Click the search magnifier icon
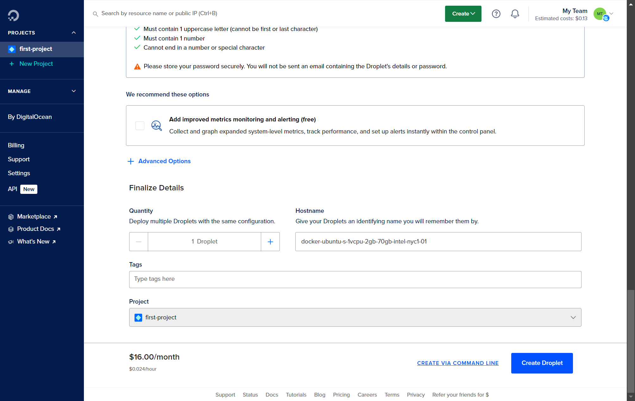The image size is (635, 401). [95, 14]
